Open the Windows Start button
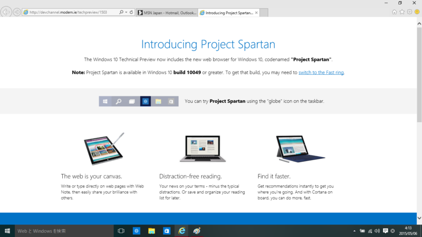 coord(7,231)
